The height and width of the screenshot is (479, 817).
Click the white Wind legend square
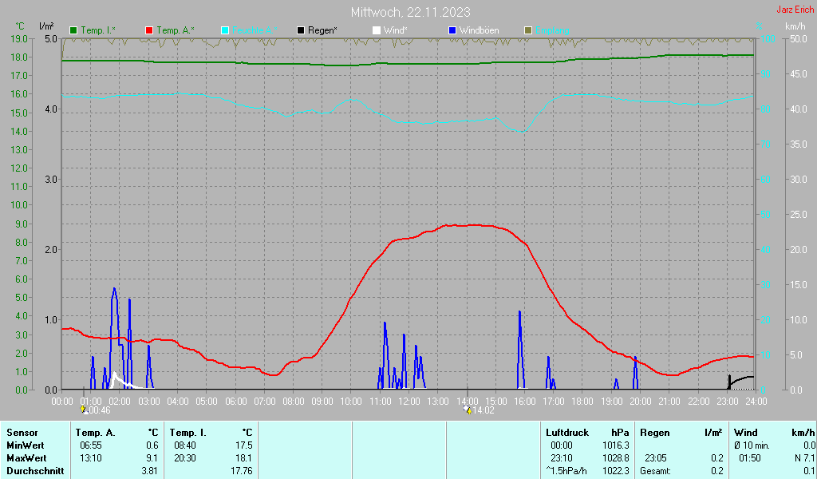click(377, 30)
